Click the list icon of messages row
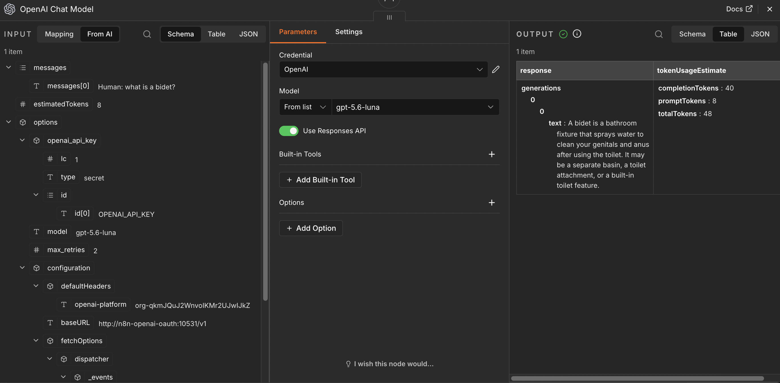Image resolution: width=780 pixels, height=383 pixels. [x=23, y=68]
